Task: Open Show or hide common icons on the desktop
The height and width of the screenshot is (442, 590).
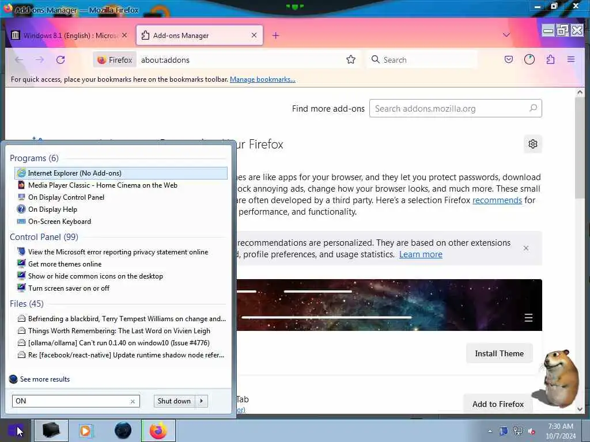Action: click(x=121, y=276)
